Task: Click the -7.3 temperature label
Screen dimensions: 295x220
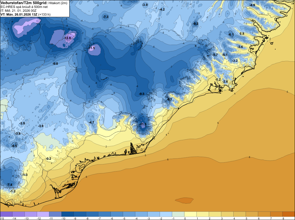Action: (x=106, y=17)
